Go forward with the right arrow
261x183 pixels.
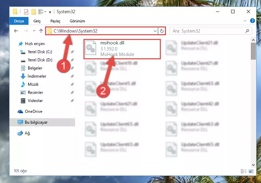pyautogui.click(x=26, y=31)
